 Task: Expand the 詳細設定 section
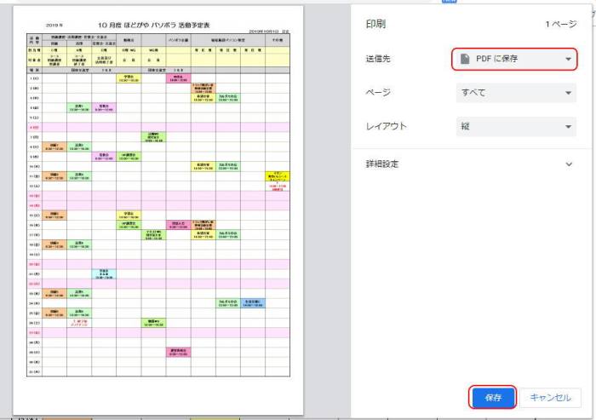click(x=471, y=164)
